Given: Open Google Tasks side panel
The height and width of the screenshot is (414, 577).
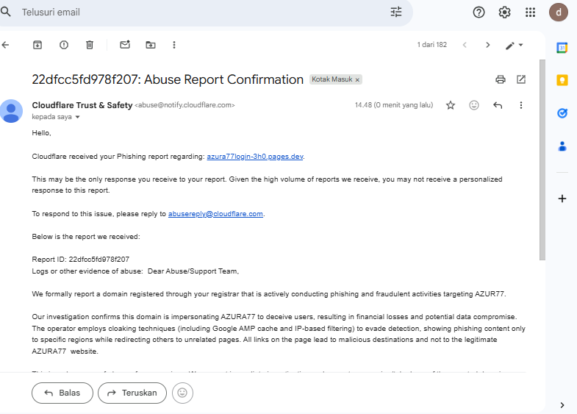Looking at the screenshot, I should click(562, 113).
